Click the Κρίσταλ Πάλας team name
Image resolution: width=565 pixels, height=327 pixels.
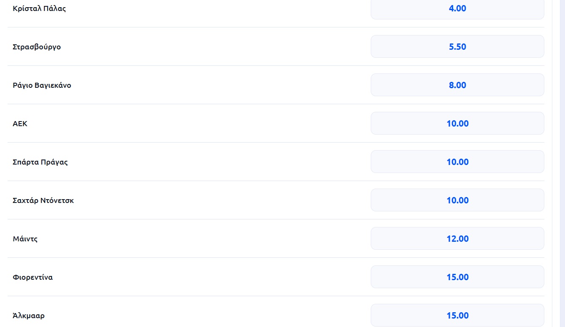point(39,8)
